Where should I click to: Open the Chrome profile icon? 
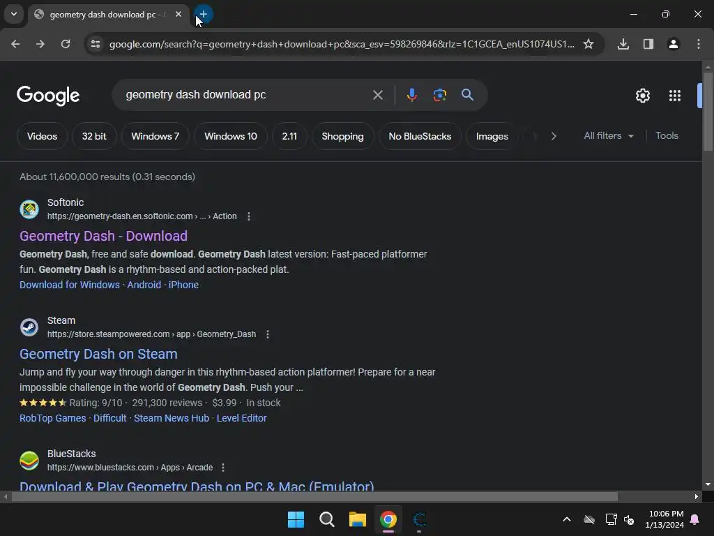coord(674,44)
